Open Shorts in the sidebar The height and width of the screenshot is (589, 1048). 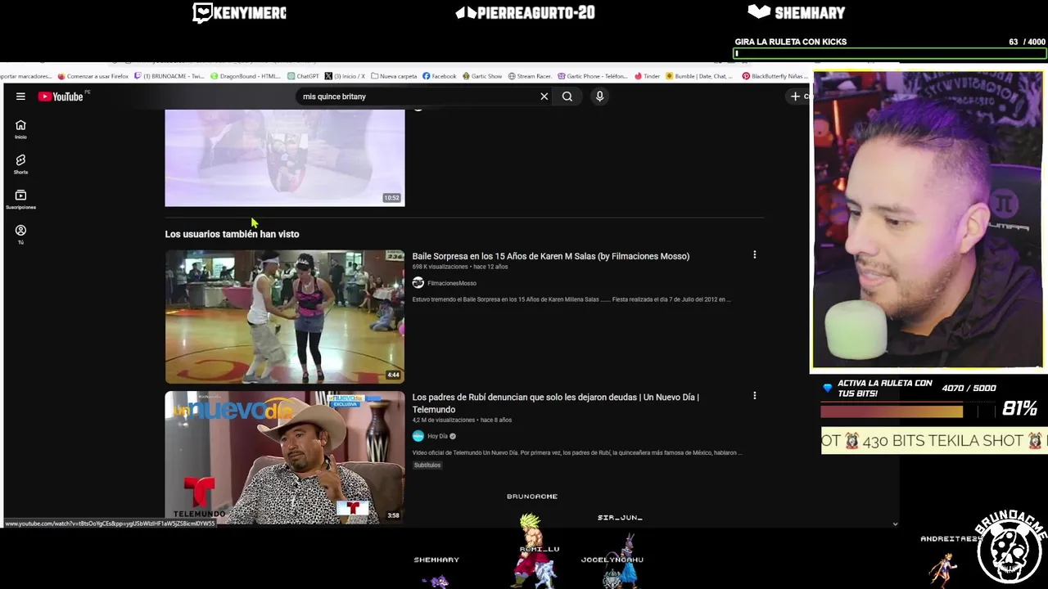(x=20, y=164)
